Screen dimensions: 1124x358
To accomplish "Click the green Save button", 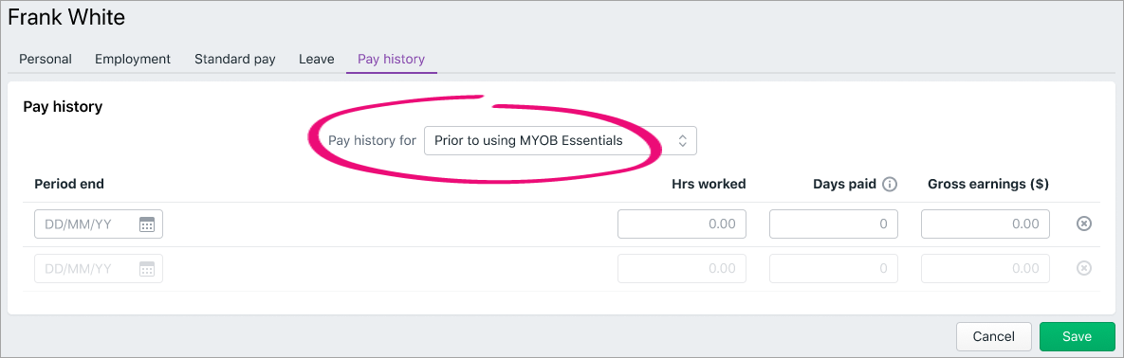I will click(x=1077, y=336).
